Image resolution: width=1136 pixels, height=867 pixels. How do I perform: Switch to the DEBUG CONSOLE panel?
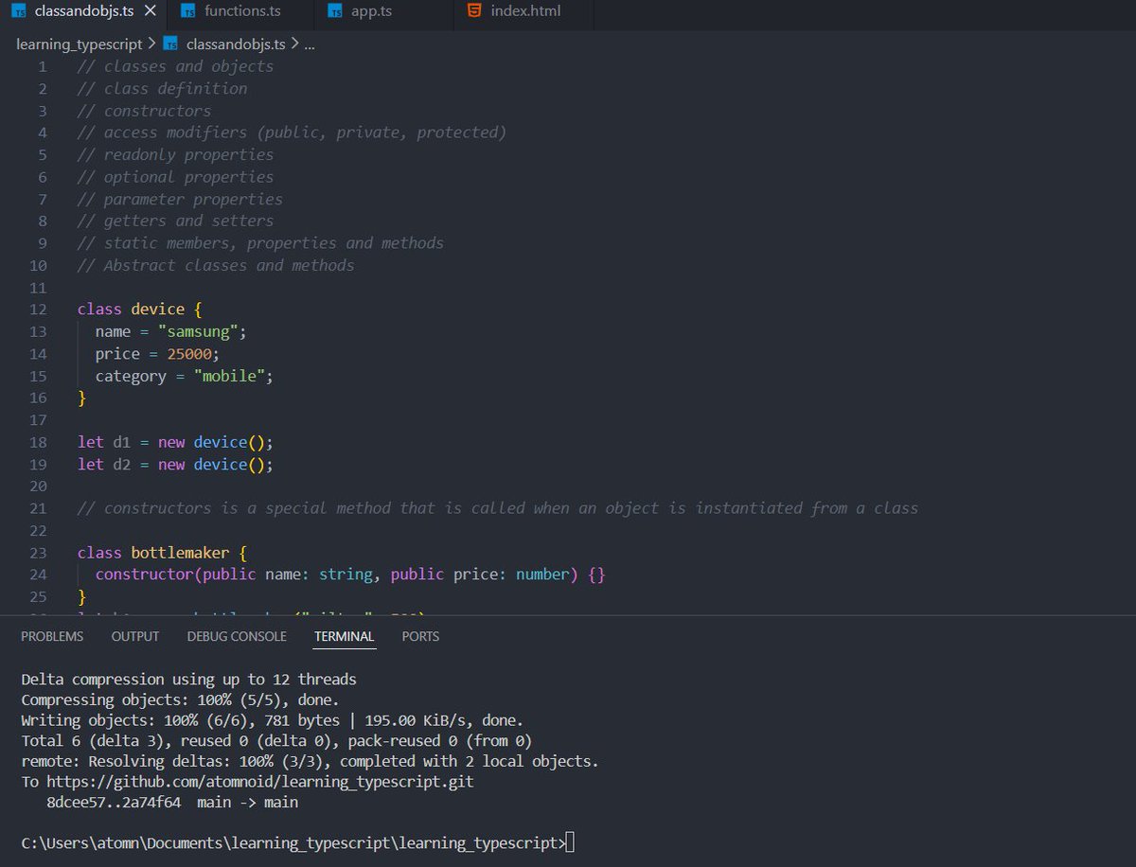pos(236,636)
